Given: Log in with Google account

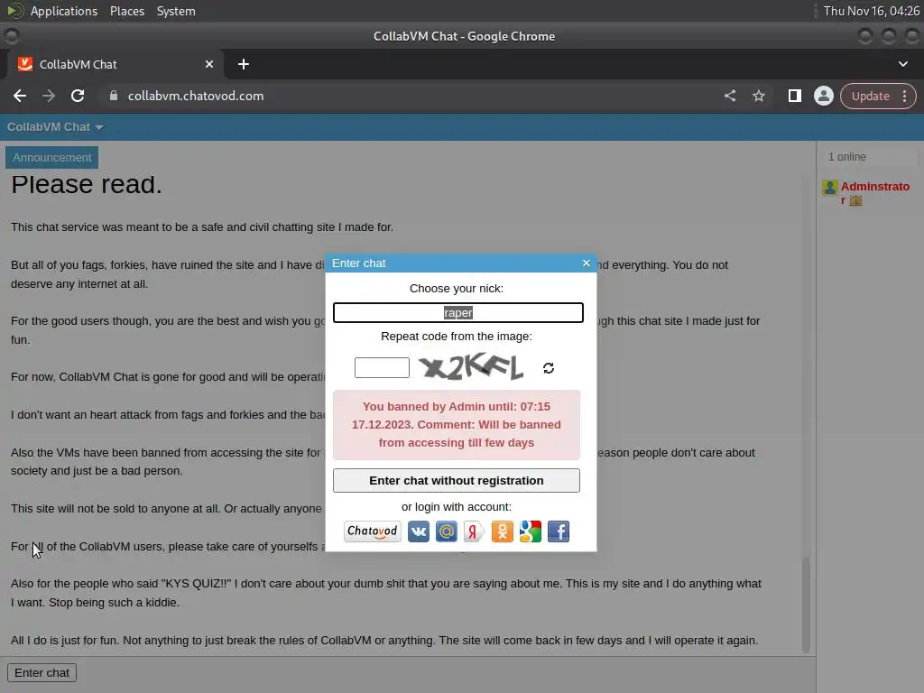Looking at the screenshot, I should tap(531, 531).
